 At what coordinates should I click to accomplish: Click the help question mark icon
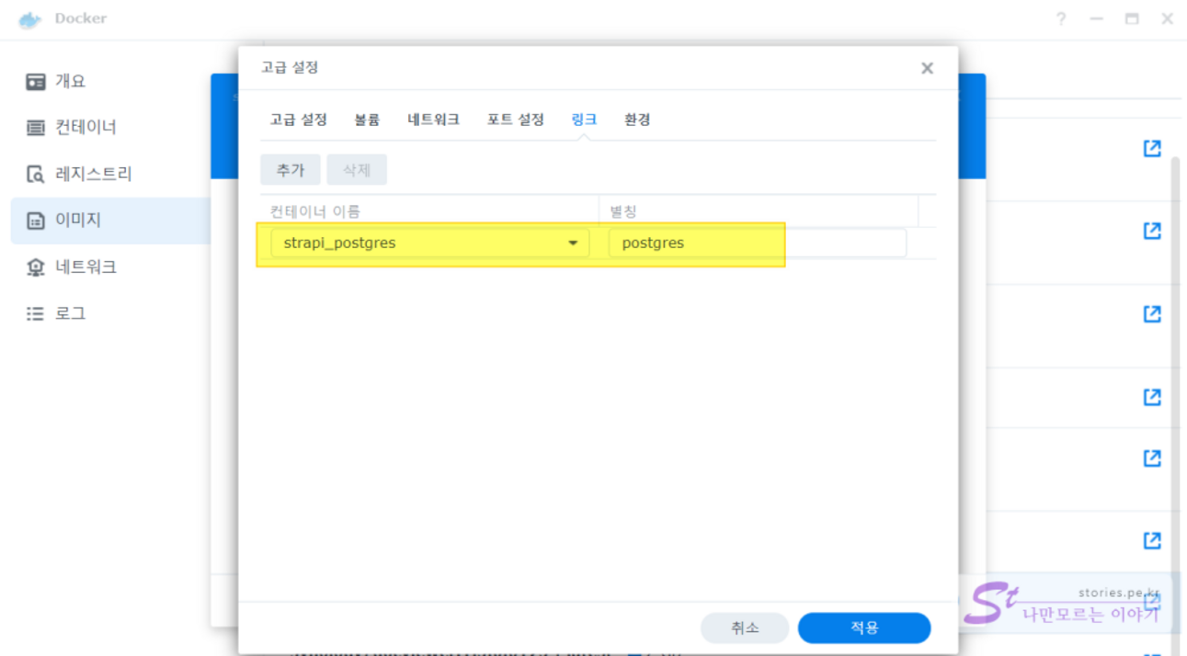[1060, 19]
